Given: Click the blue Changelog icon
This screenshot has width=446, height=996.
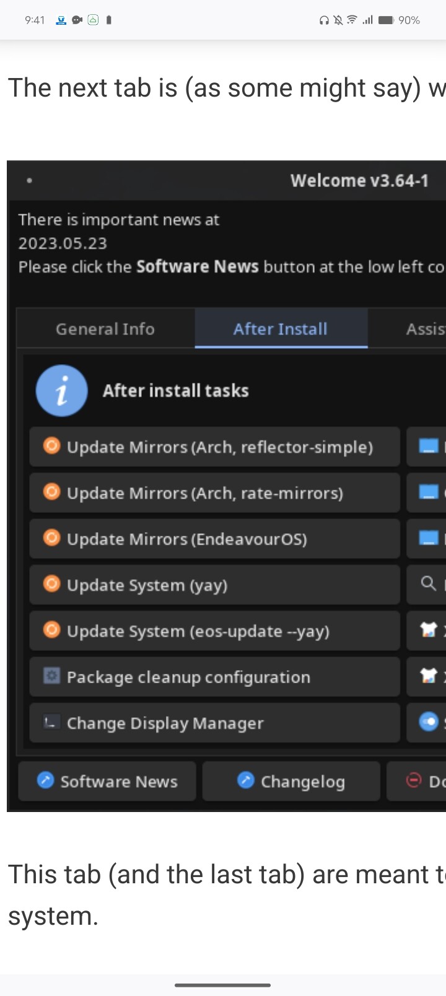Looking at the screenshot, I should coord(246,780).
